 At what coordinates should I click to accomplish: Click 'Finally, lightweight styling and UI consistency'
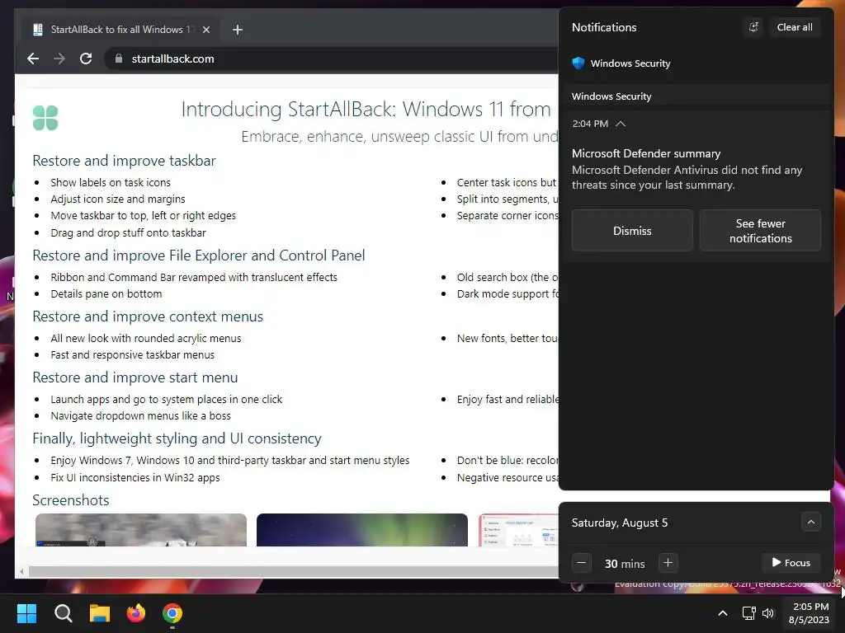(177, 438)
